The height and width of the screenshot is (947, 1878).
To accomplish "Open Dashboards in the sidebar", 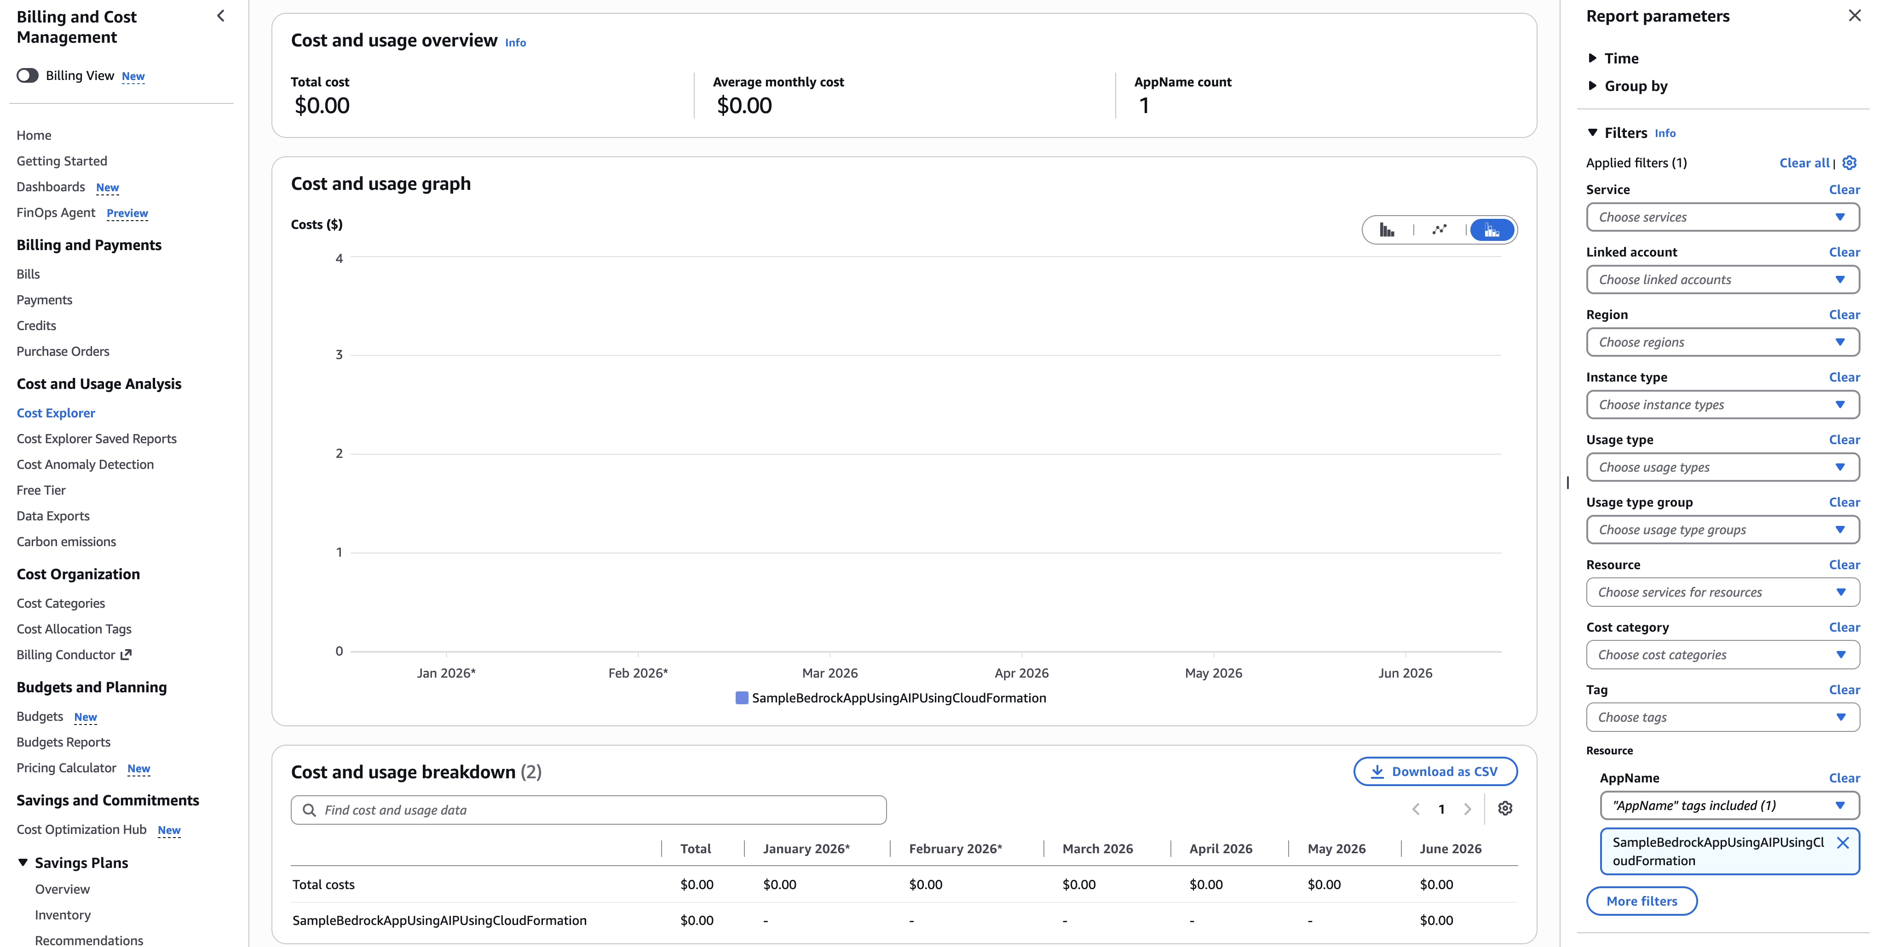I will 50,187.
